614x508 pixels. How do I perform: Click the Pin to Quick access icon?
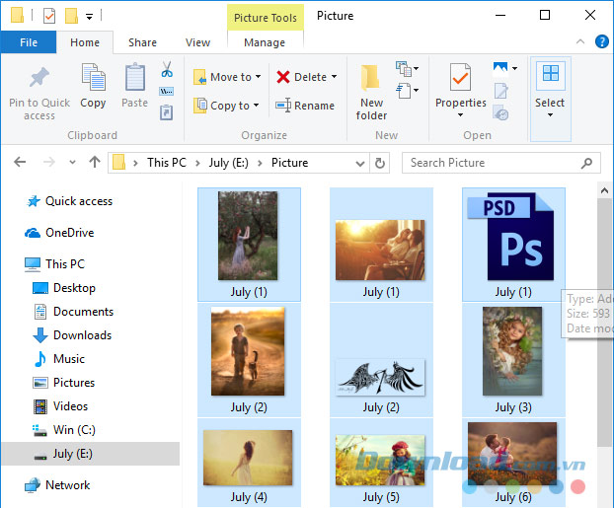click(39, 77)
